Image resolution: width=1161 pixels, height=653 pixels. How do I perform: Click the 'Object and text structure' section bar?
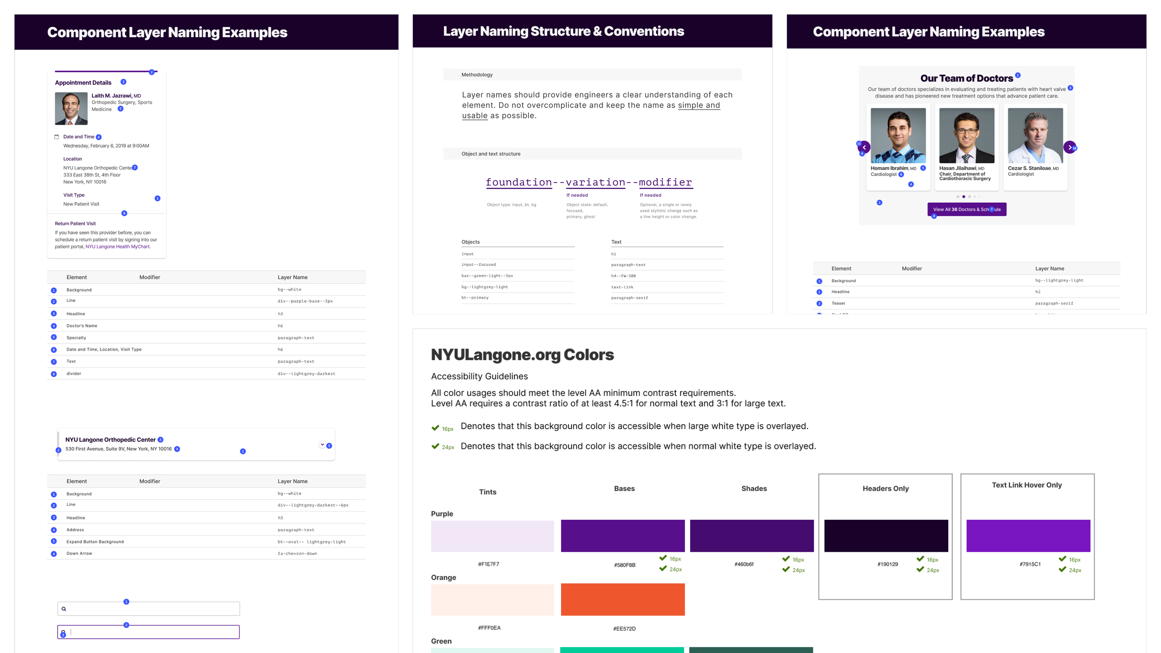point(592,154)
